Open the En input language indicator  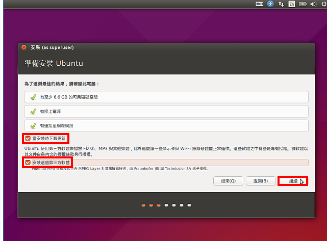tap(292, 4)
